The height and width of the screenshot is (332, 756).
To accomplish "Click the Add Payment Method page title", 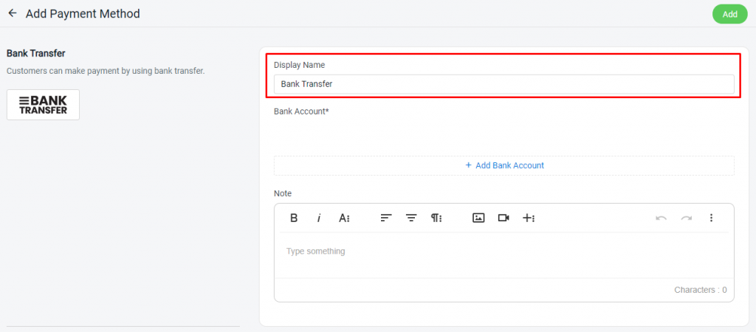I will (83, 13).
